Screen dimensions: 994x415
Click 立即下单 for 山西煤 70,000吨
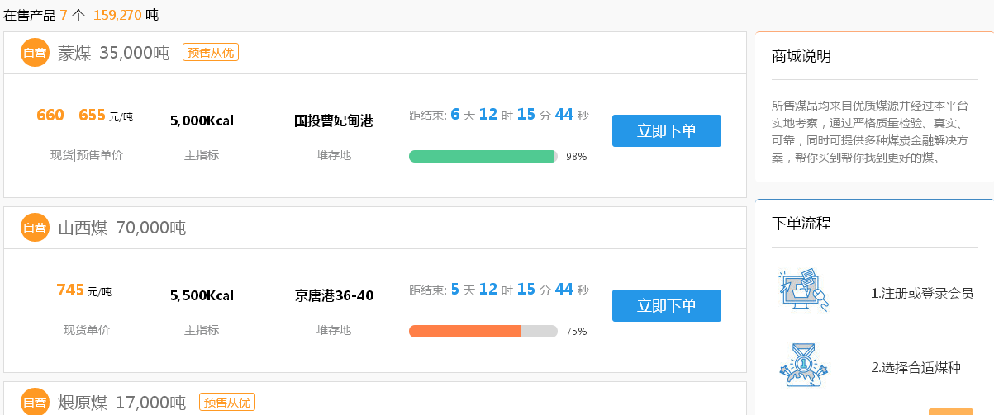pos(667,305)
